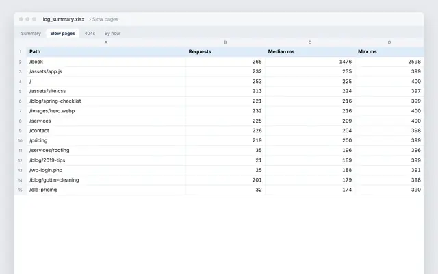Click requests value 21 for /blog/2019-tips

(225, 160)
